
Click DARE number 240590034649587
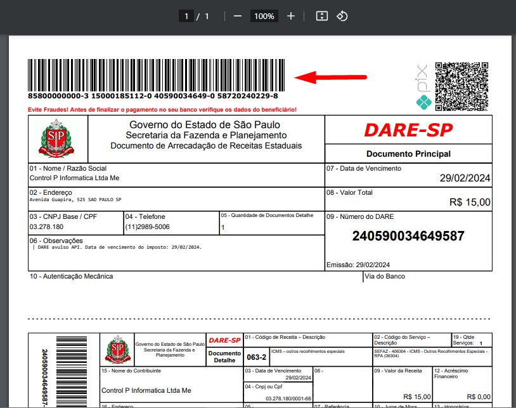click(408, 236)
